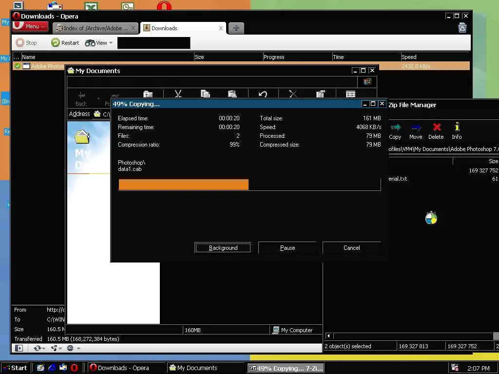Close the Downloads tab

pos(221,28)
